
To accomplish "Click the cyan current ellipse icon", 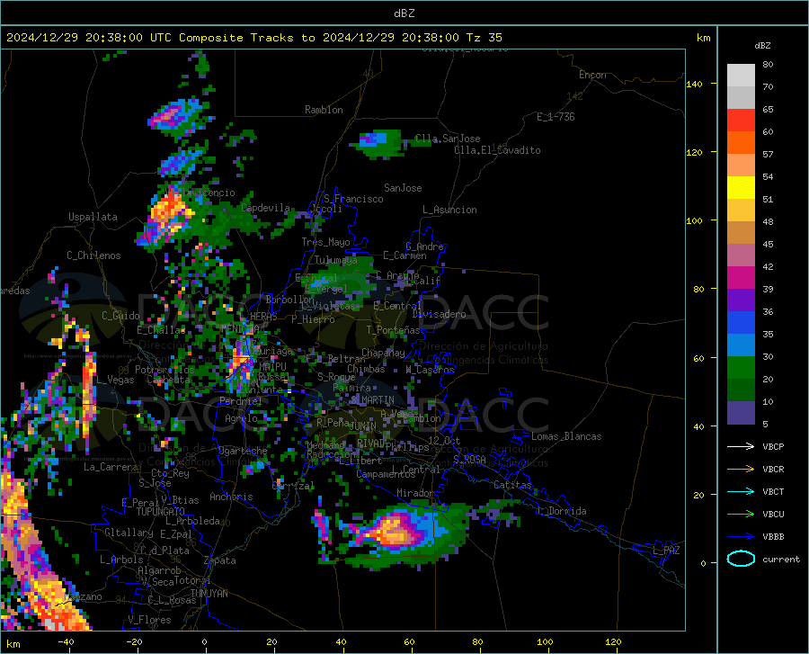I will click(741, 559).
